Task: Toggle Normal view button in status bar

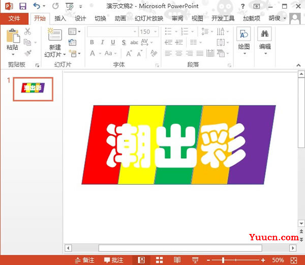Action: tap(141, 260)
